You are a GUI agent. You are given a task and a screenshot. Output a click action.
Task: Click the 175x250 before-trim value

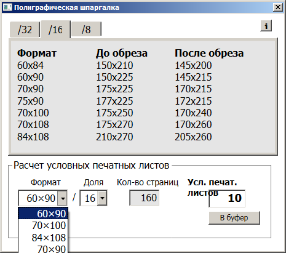114,113
